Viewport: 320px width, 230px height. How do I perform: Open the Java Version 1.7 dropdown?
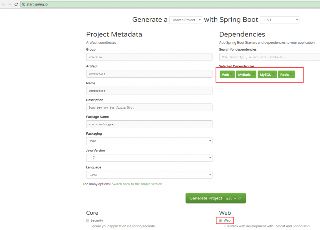click(149, 158)
